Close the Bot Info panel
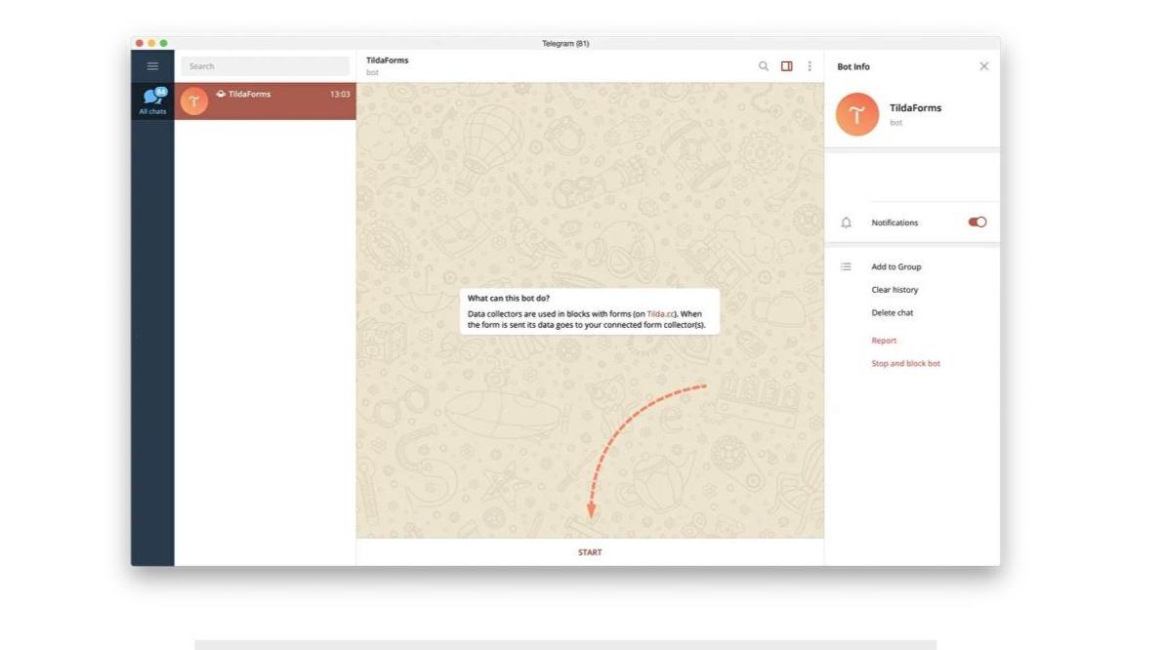Viewport: 1162px width, 650px height. [984, 66]
